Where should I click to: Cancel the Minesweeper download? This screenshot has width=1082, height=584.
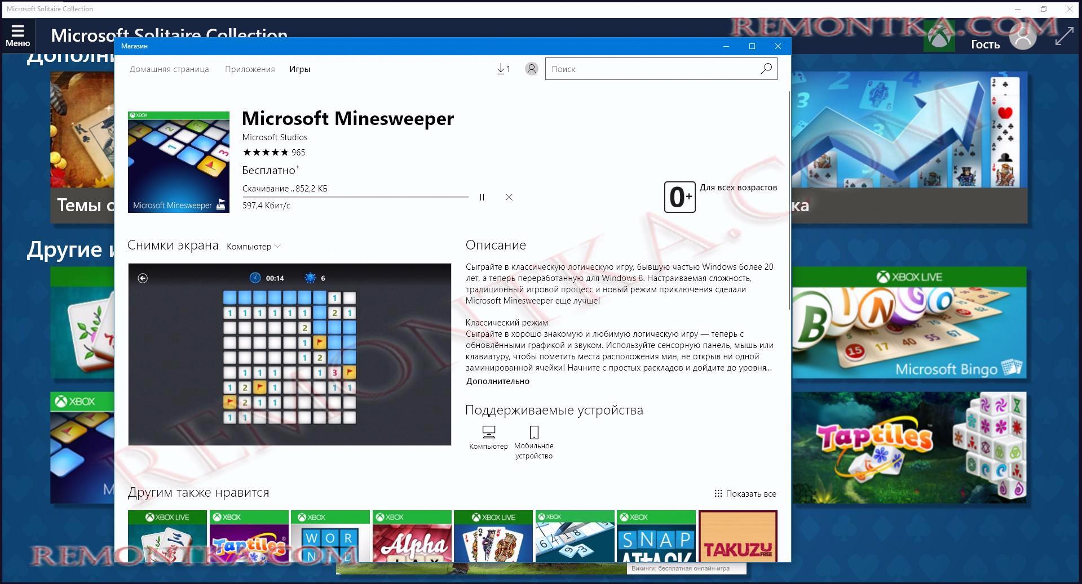(509, 197)
